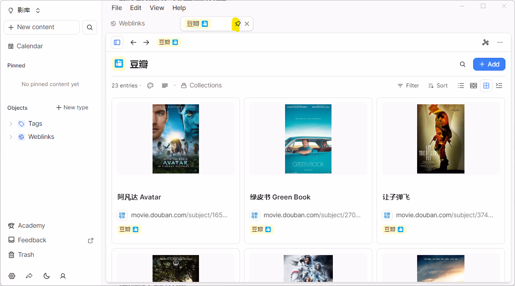Open the share arrow icon in sidebar

tap(29, 276)
